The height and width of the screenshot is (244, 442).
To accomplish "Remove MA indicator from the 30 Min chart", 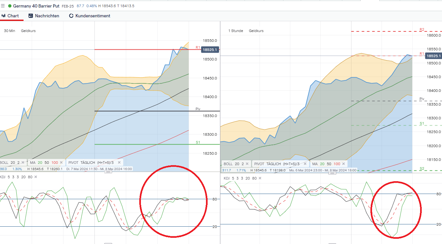I will click(61, 163).
